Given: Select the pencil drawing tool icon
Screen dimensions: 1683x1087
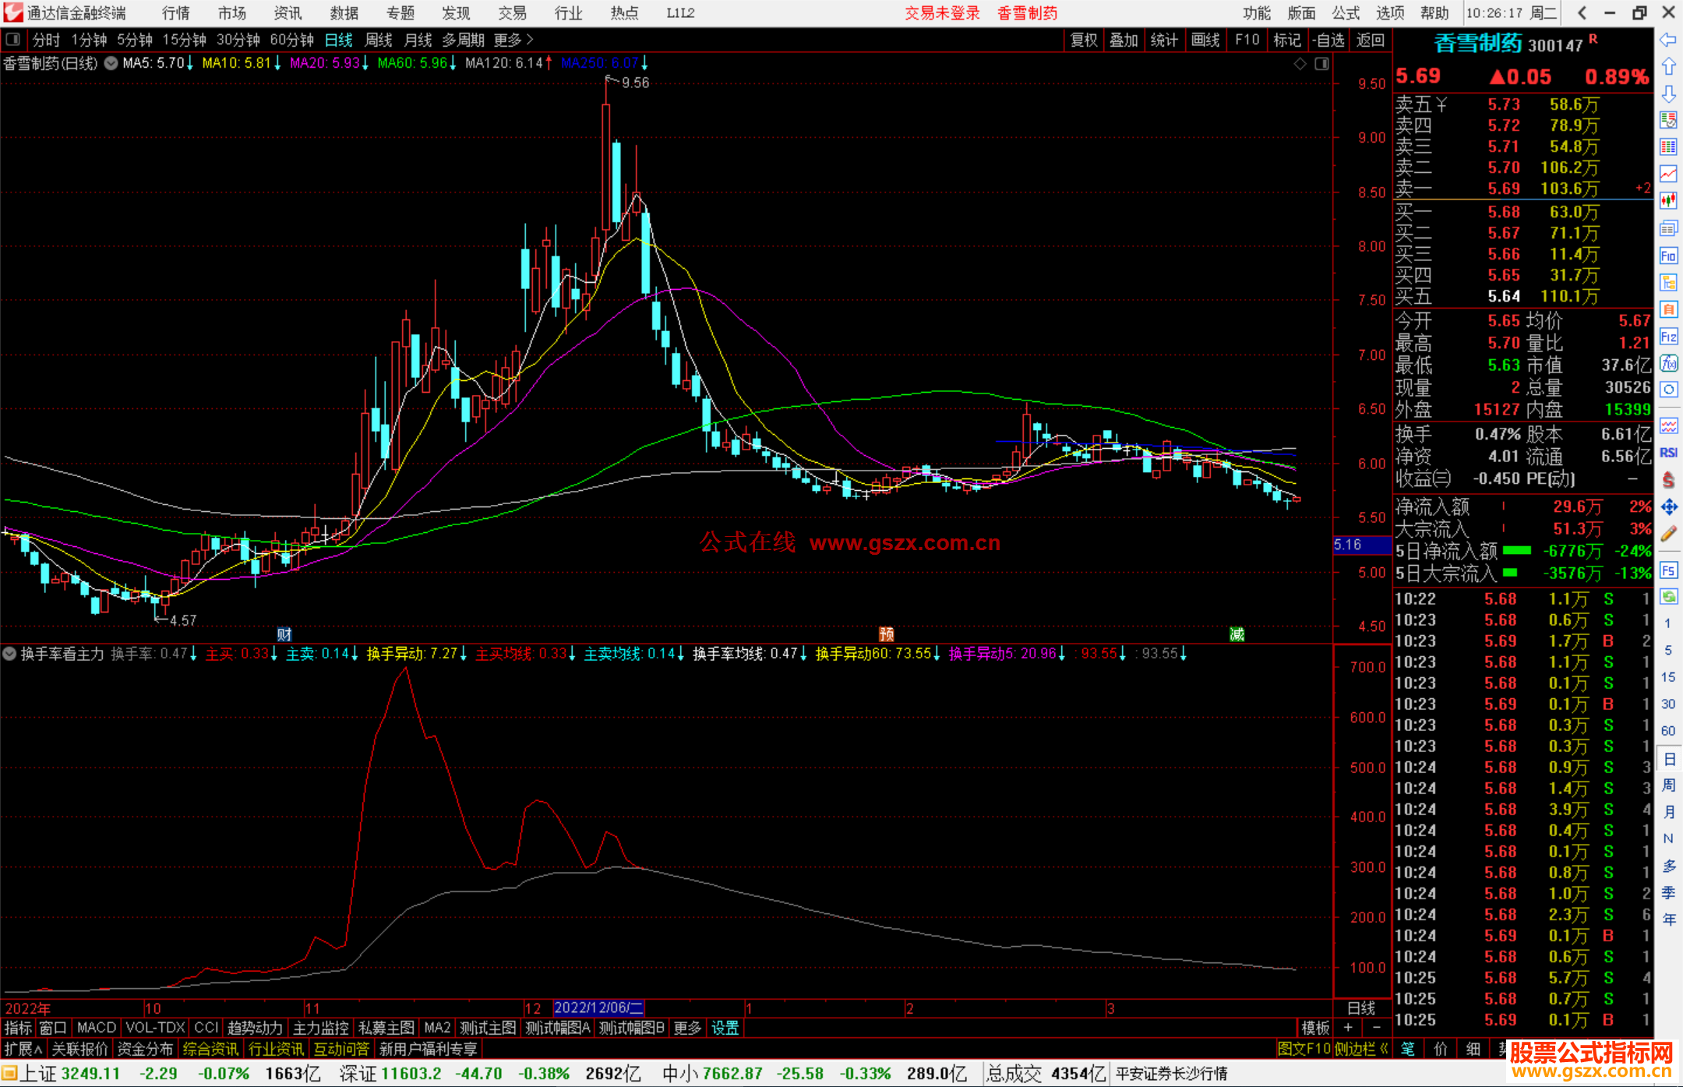Looking at the screenshot, I should click(1668, 534).
